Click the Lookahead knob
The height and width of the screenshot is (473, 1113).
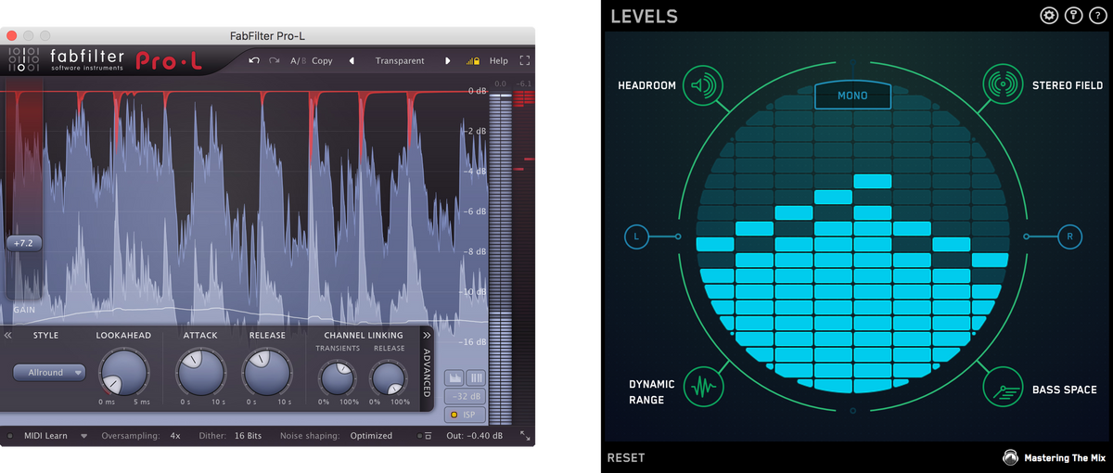tap(122, 372)
